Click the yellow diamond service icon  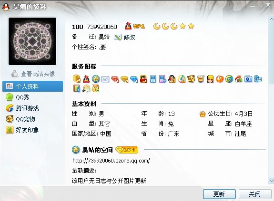tap(124, 79)
